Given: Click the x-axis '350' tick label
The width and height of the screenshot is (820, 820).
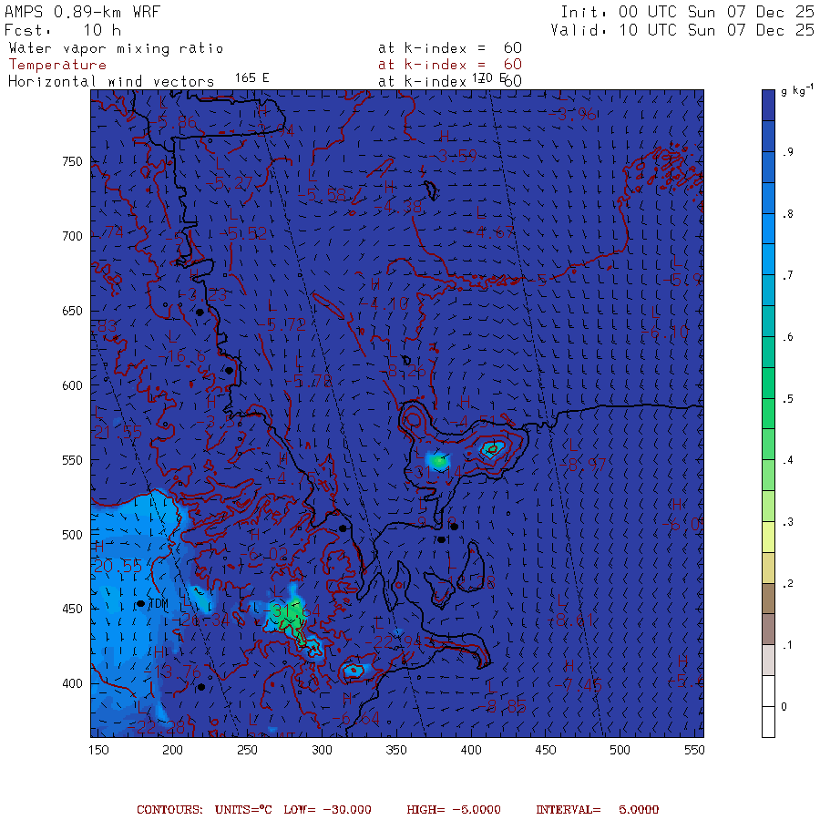Looking at the screenshot, I should [396, 750].
